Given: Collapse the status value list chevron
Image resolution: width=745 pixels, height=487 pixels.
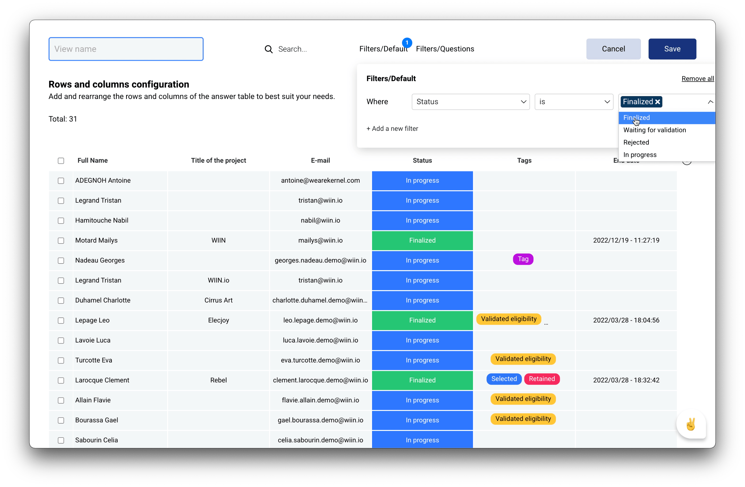Looking at the screenshot, I should [710, 102].
